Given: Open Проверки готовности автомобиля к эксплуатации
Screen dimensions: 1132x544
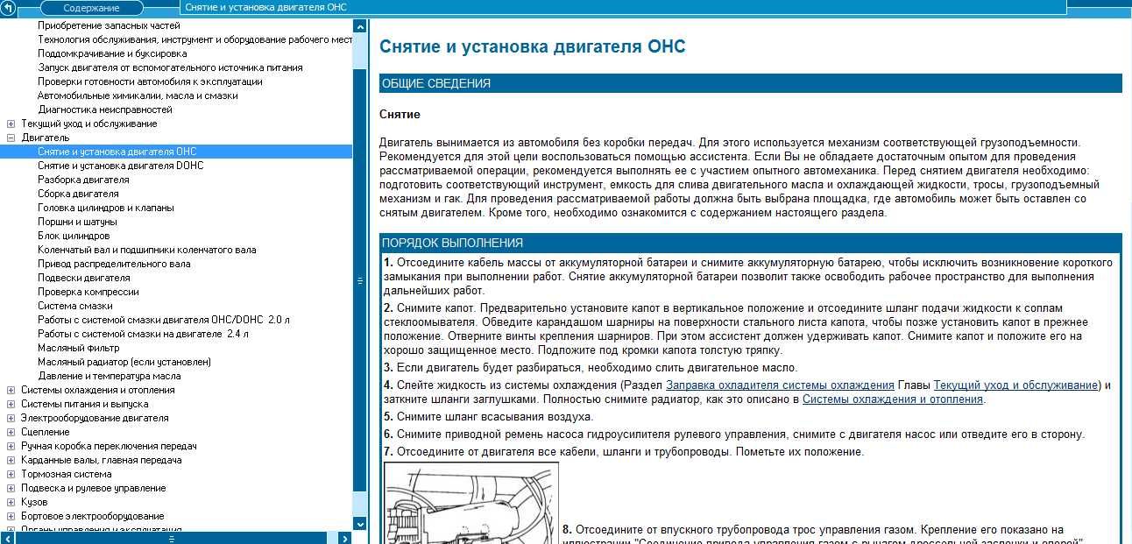Looking at the screenshot, I should click(150, 81).
